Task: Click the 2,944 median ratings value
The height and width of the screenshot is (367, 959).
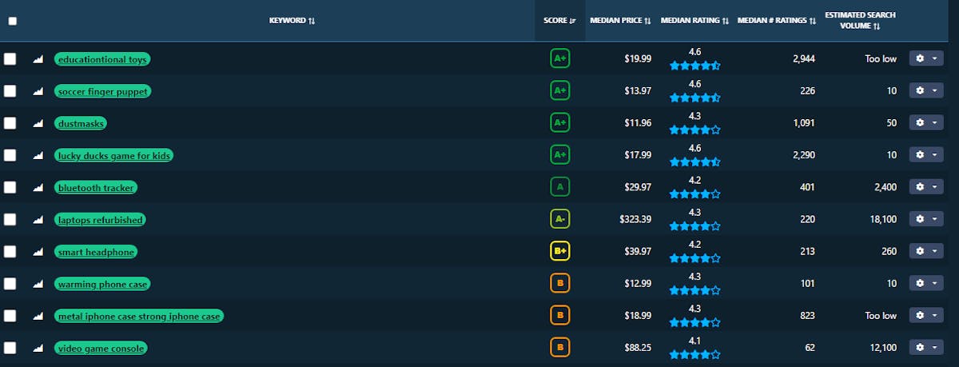Action: coord(804,59)
